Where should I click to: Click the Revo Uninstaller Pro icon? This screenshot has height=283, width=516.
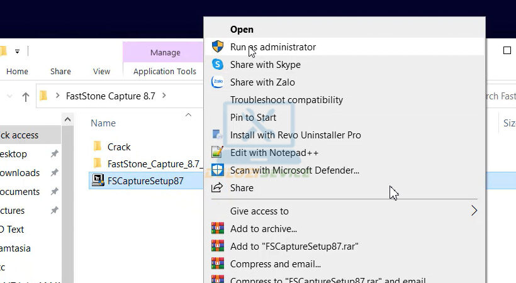218,135
